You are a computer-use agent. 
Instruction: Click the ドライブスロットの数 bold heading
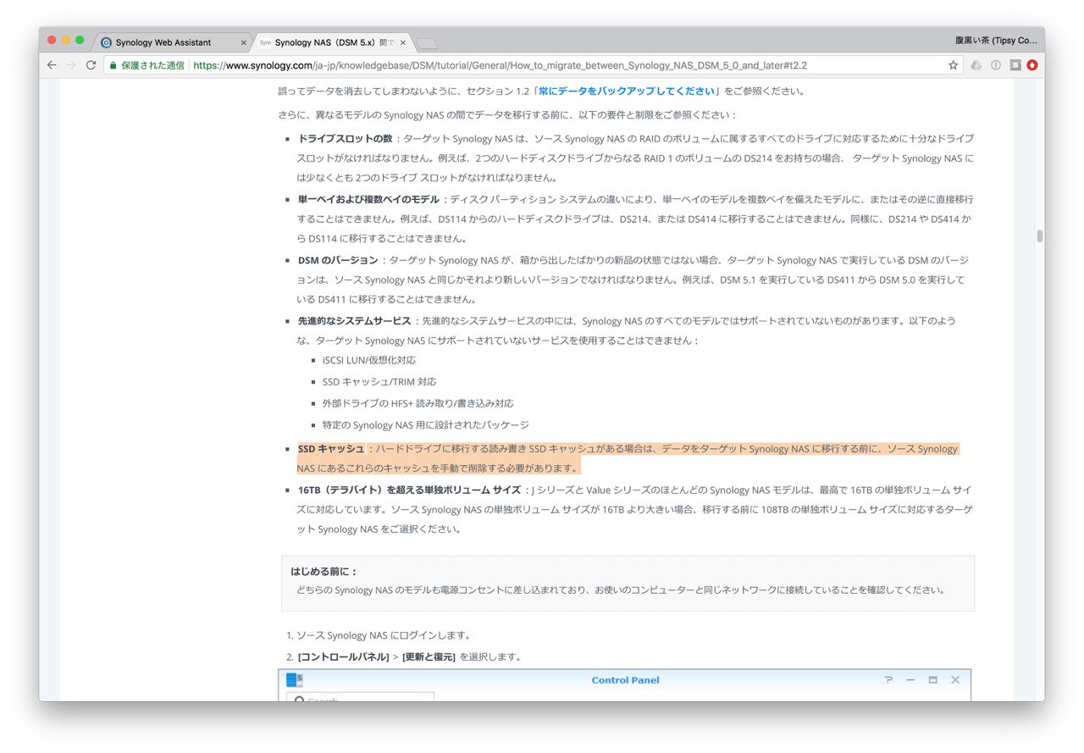pos(346,139)
